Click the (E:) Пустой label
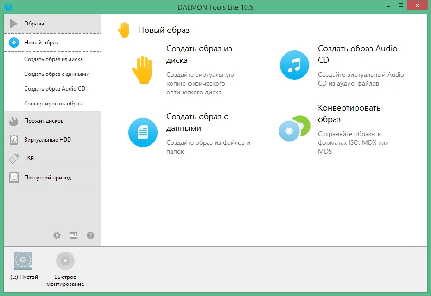Viewport: 431px width, 296px height. [24, 277]
